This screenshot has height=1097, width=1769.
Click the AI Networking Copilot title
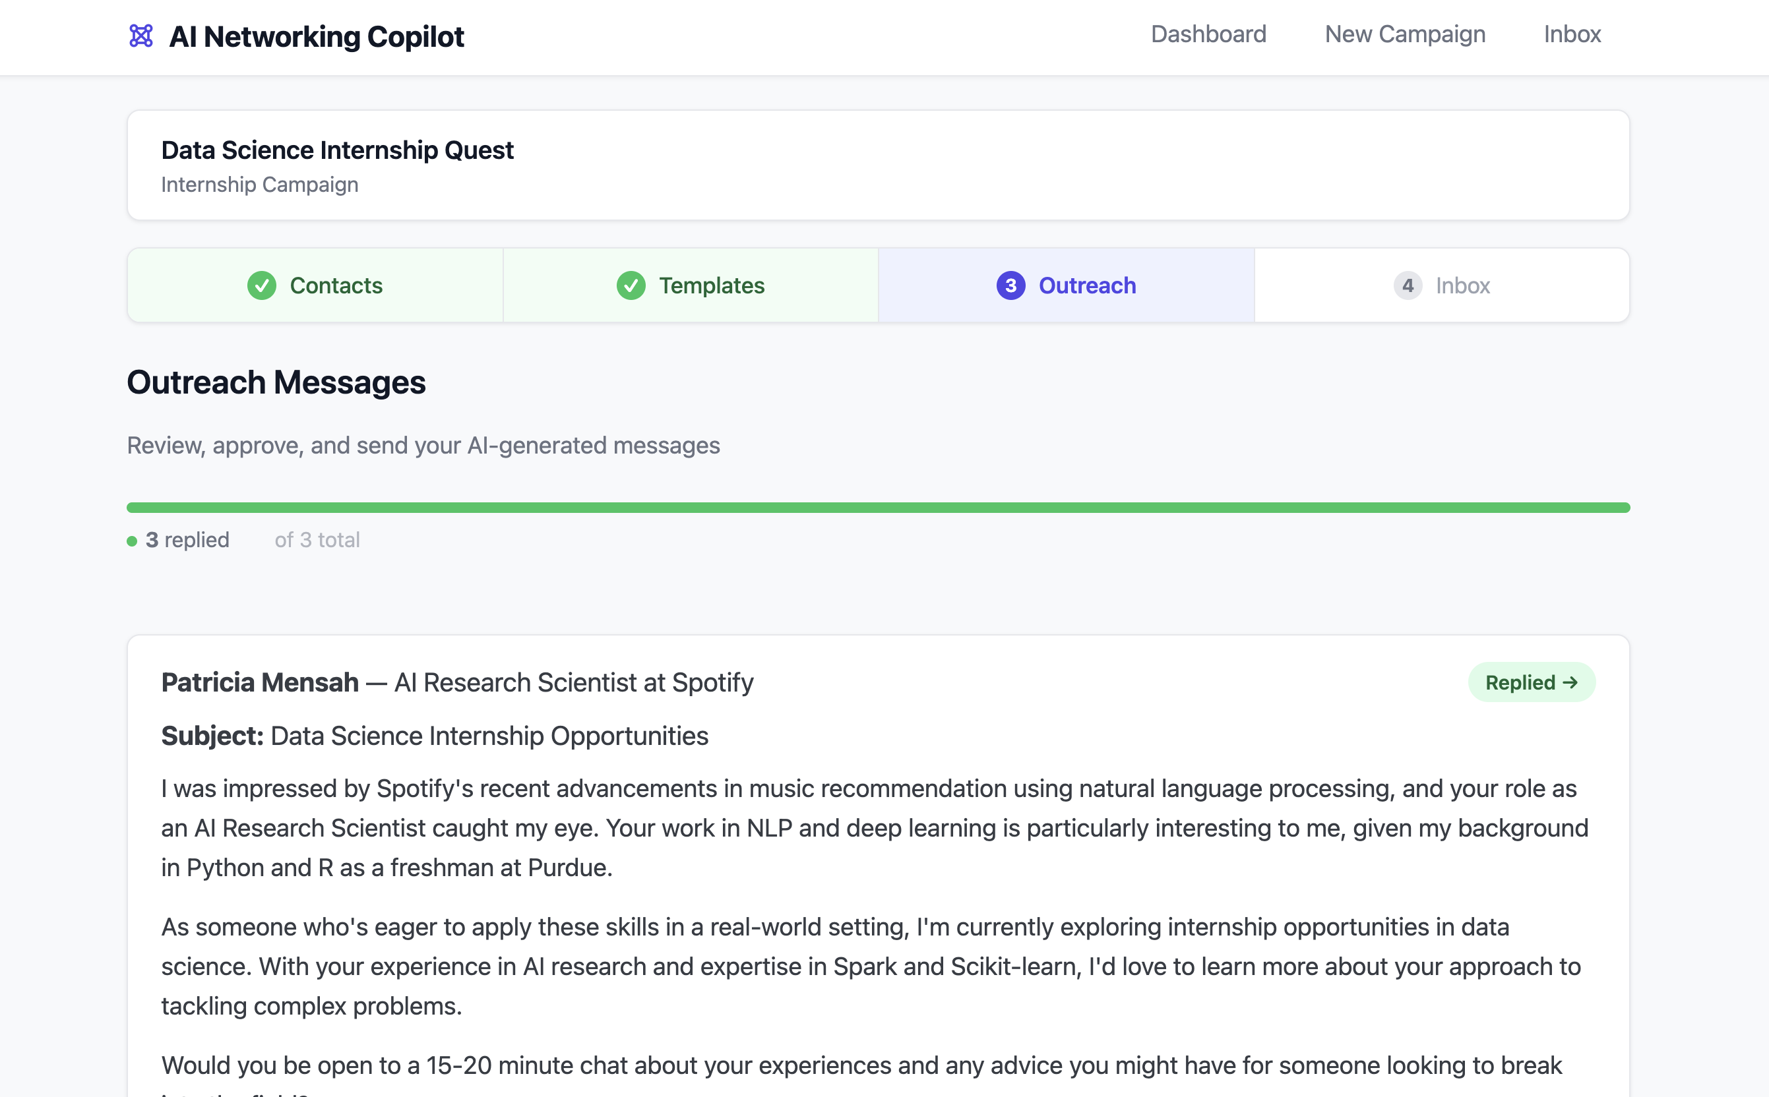tap(317, 36)
